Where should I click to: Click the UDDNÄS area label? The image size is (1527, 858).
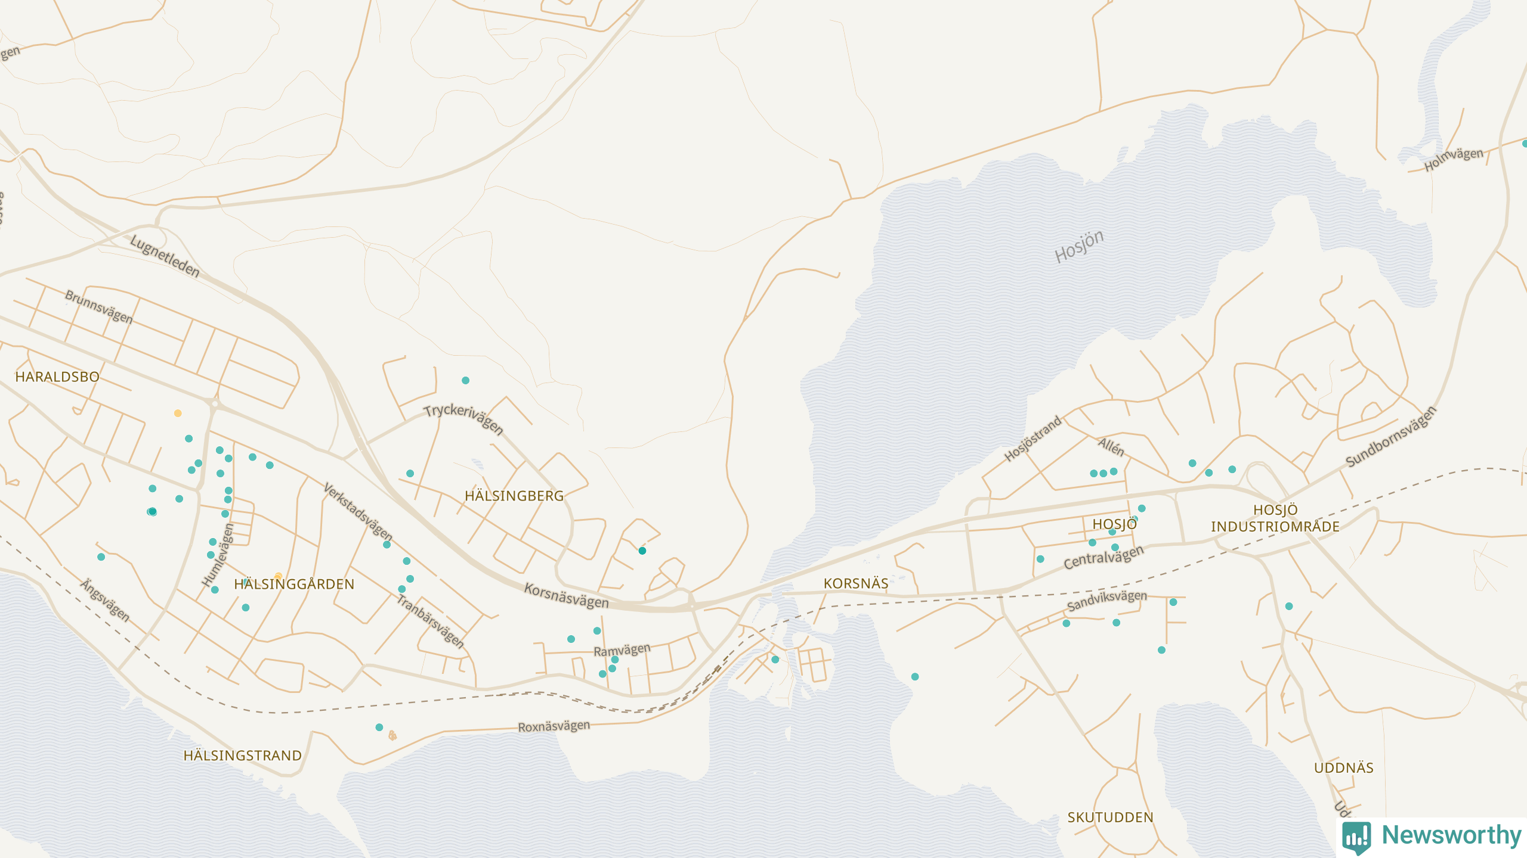point(1343,768)
